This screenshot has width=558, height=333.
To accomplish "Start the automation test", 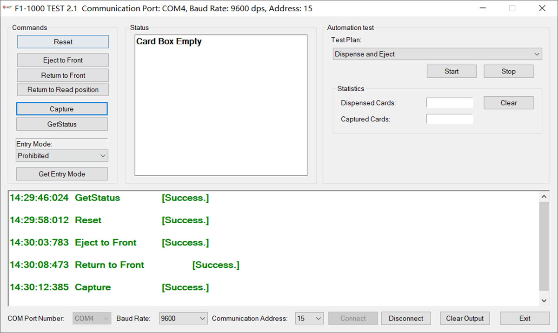I will click(452, 71).
